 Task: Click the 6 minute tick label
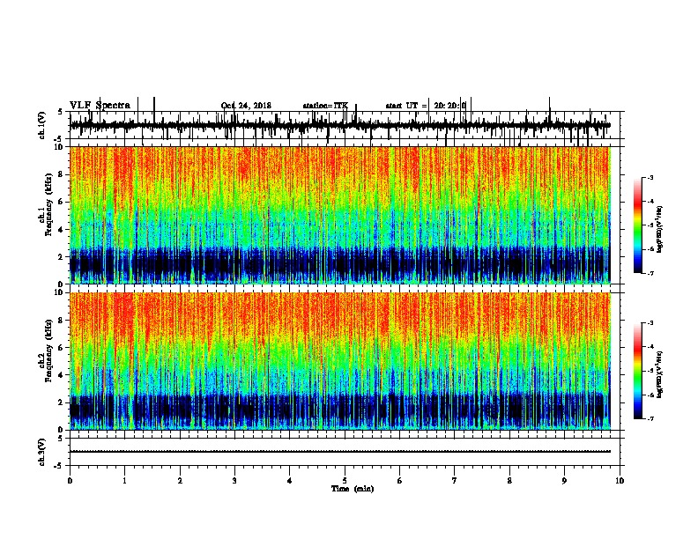tap(400, 480)
